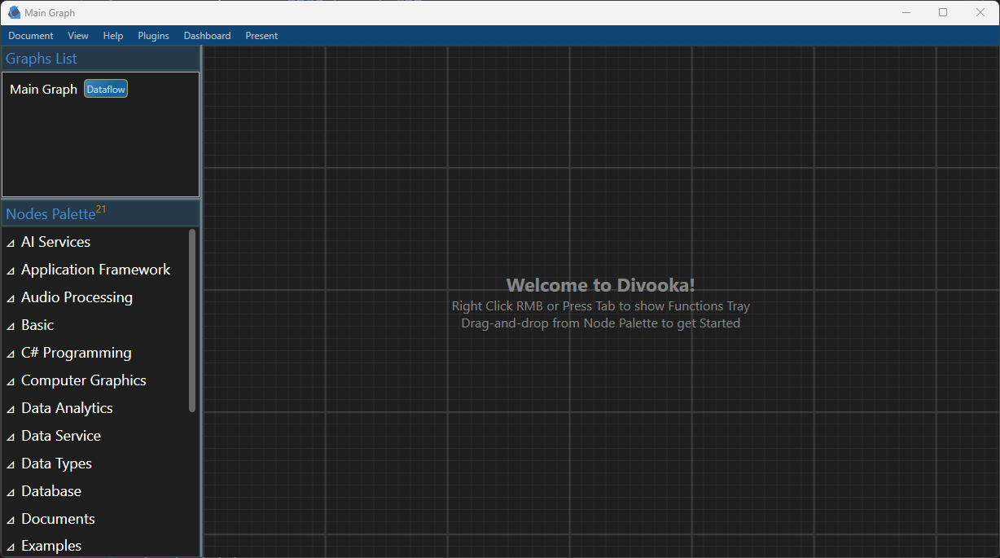Select the Data Service label

tap(61, 436)
